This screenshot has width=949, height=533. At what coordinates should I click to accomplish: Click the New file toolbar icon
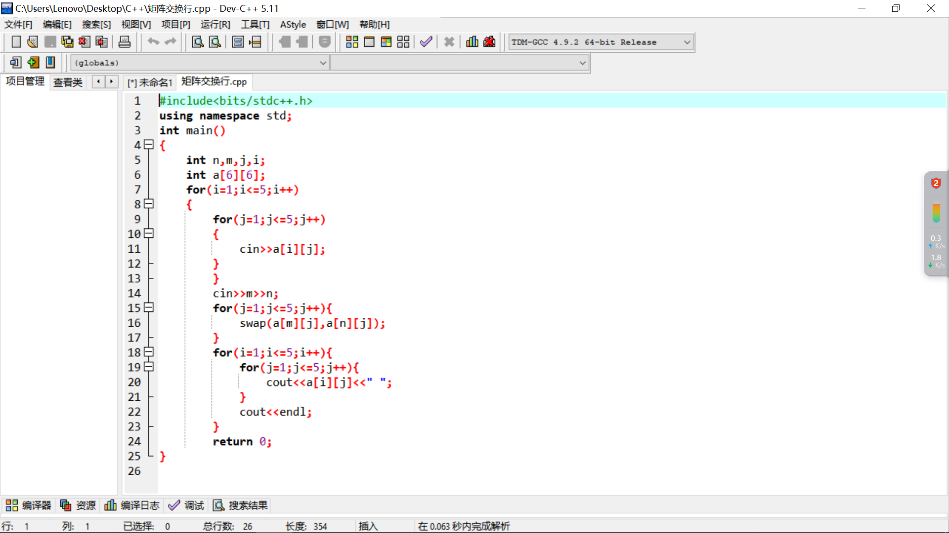click(x=16, y=42)
